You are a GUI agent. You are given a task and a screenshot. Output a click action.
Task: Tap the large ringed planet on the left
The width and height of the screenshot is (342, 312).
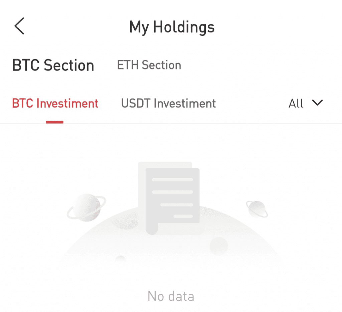[x=87, y=207]
